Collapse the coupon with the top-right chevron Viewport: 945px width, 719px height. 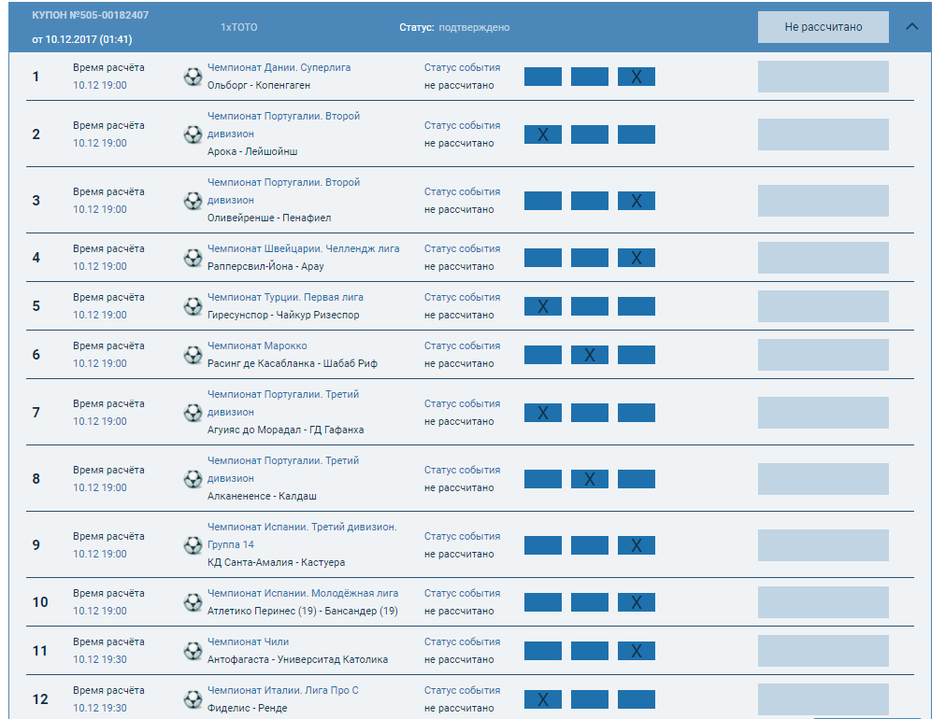tap(912, 26)
